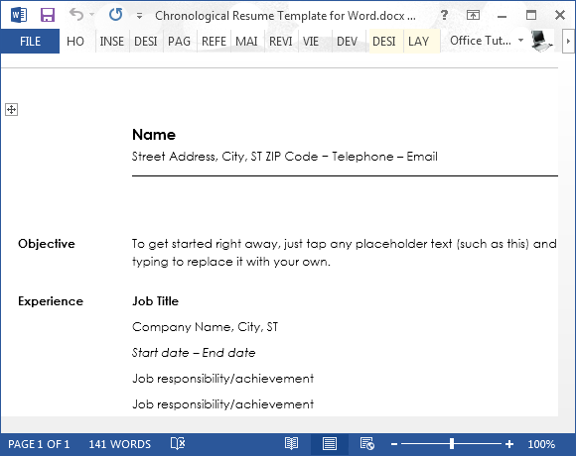
Task: Click the Redo/Repeat icon
Action: point(115,15)
